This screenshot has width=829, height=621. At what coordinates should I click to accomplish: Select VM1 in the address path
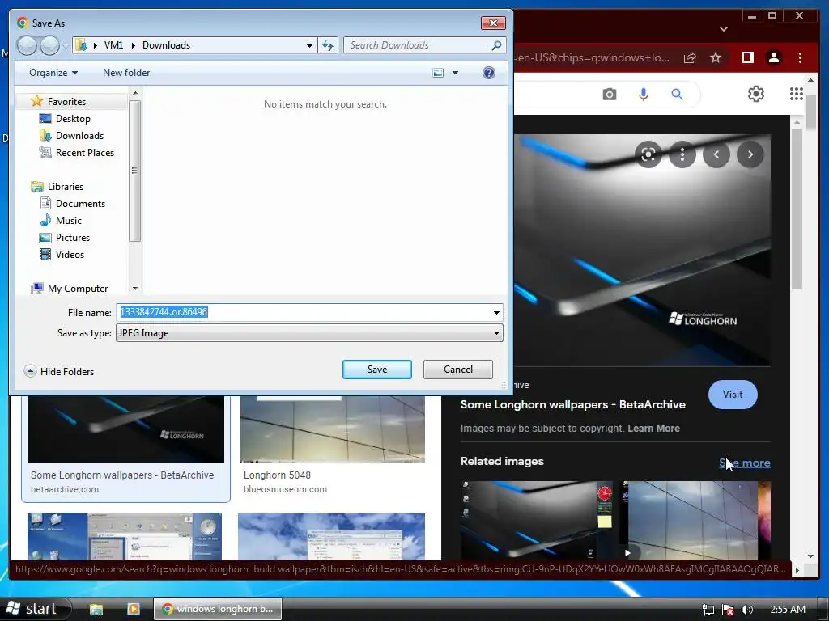coord(113,45)
